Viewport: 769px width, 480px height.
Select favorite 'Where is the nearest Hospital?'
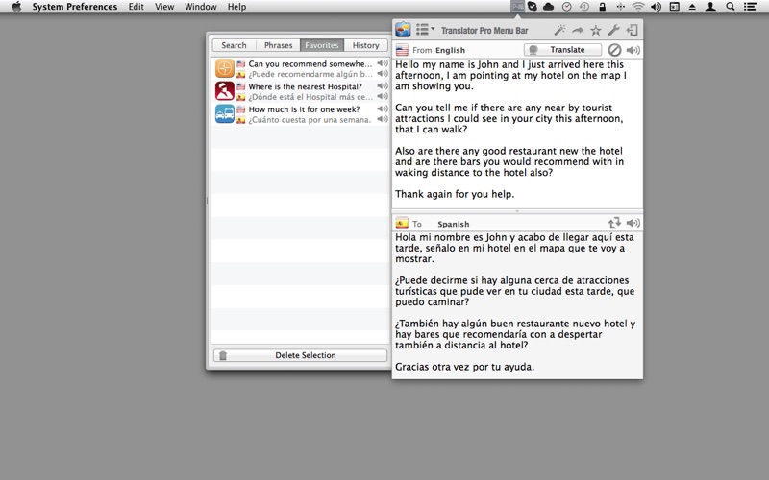[x=305, y=86]
